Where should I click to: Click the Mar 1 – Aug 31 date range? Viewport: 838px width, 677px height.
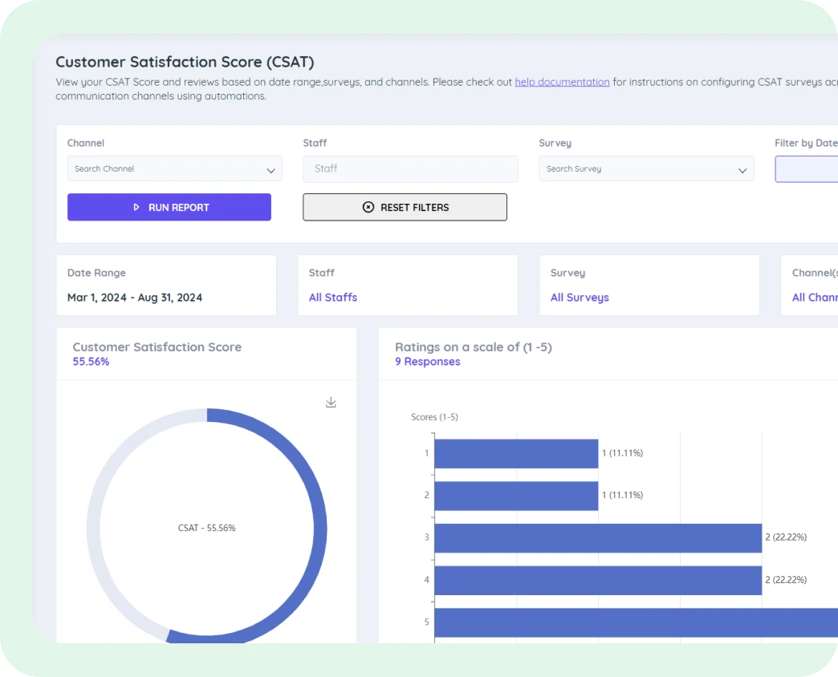135,298
